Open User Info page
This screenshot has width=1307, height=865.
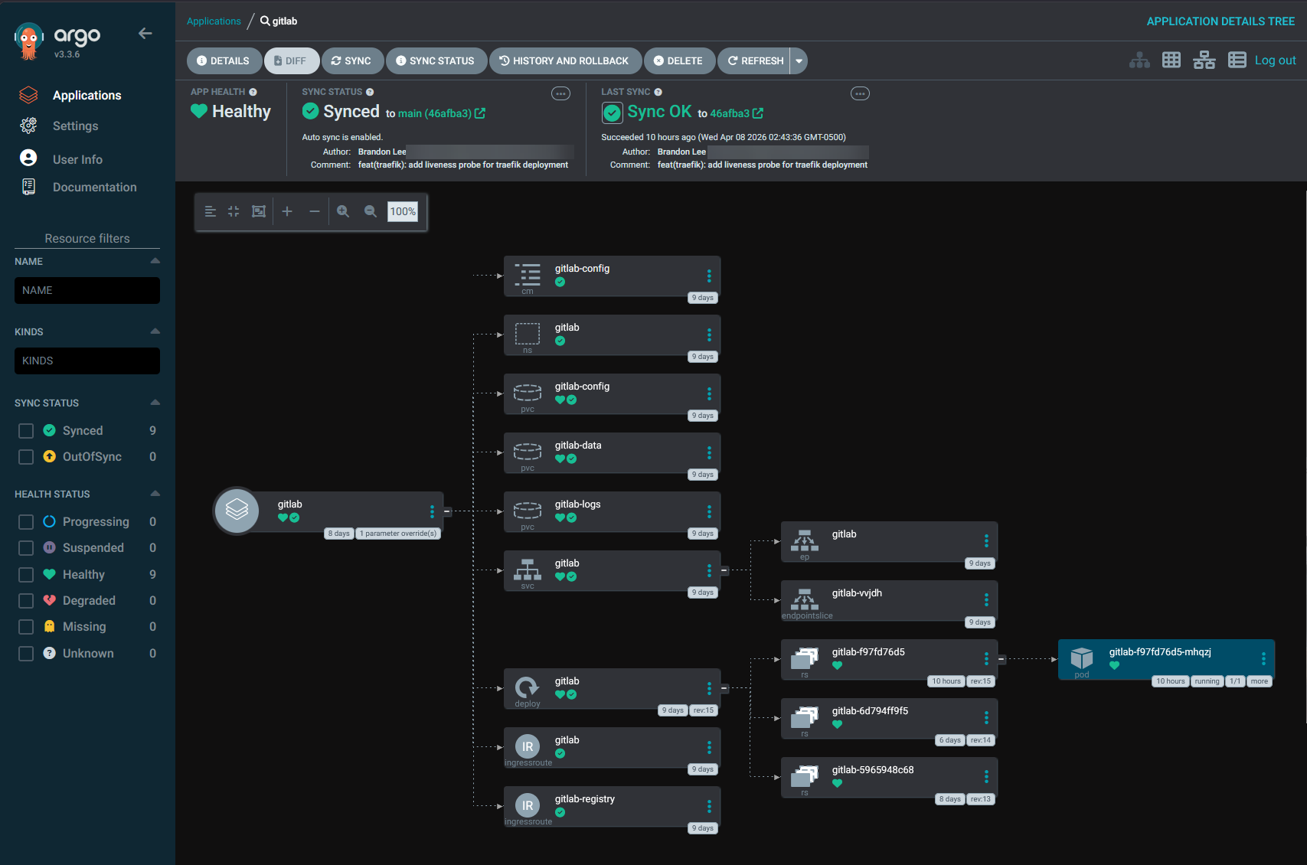pyautogui.click(x=77, y=159)
